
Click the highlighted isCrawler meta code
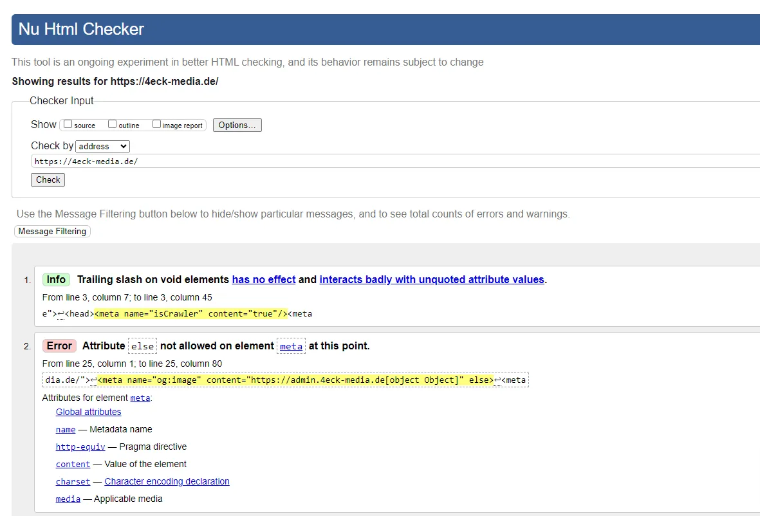point(191,314)
